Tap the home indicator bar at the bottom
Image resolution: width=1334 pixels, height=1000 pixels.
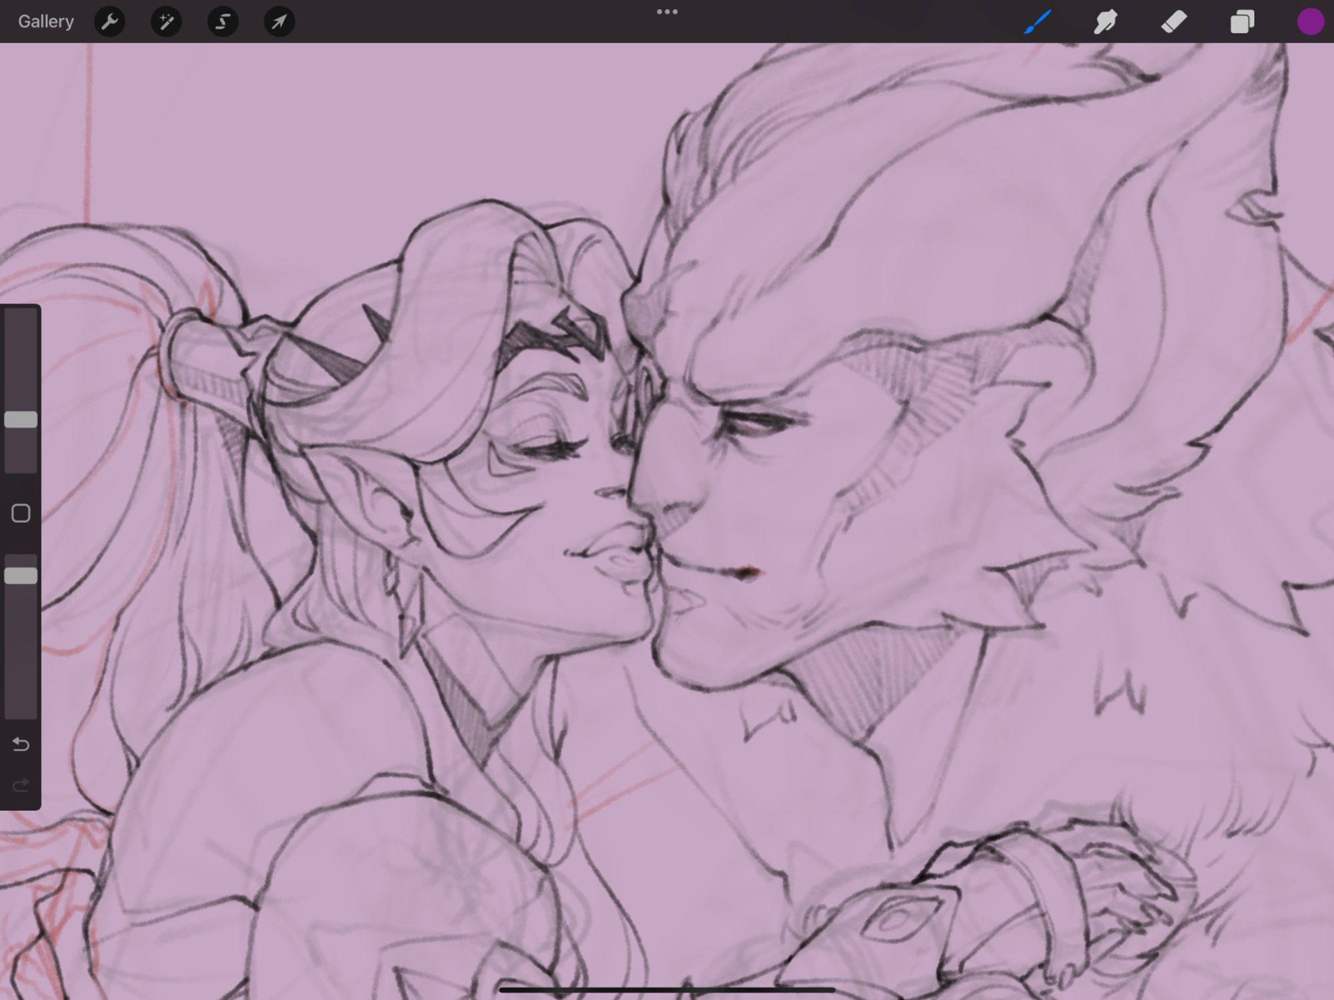tap(667, 990)
